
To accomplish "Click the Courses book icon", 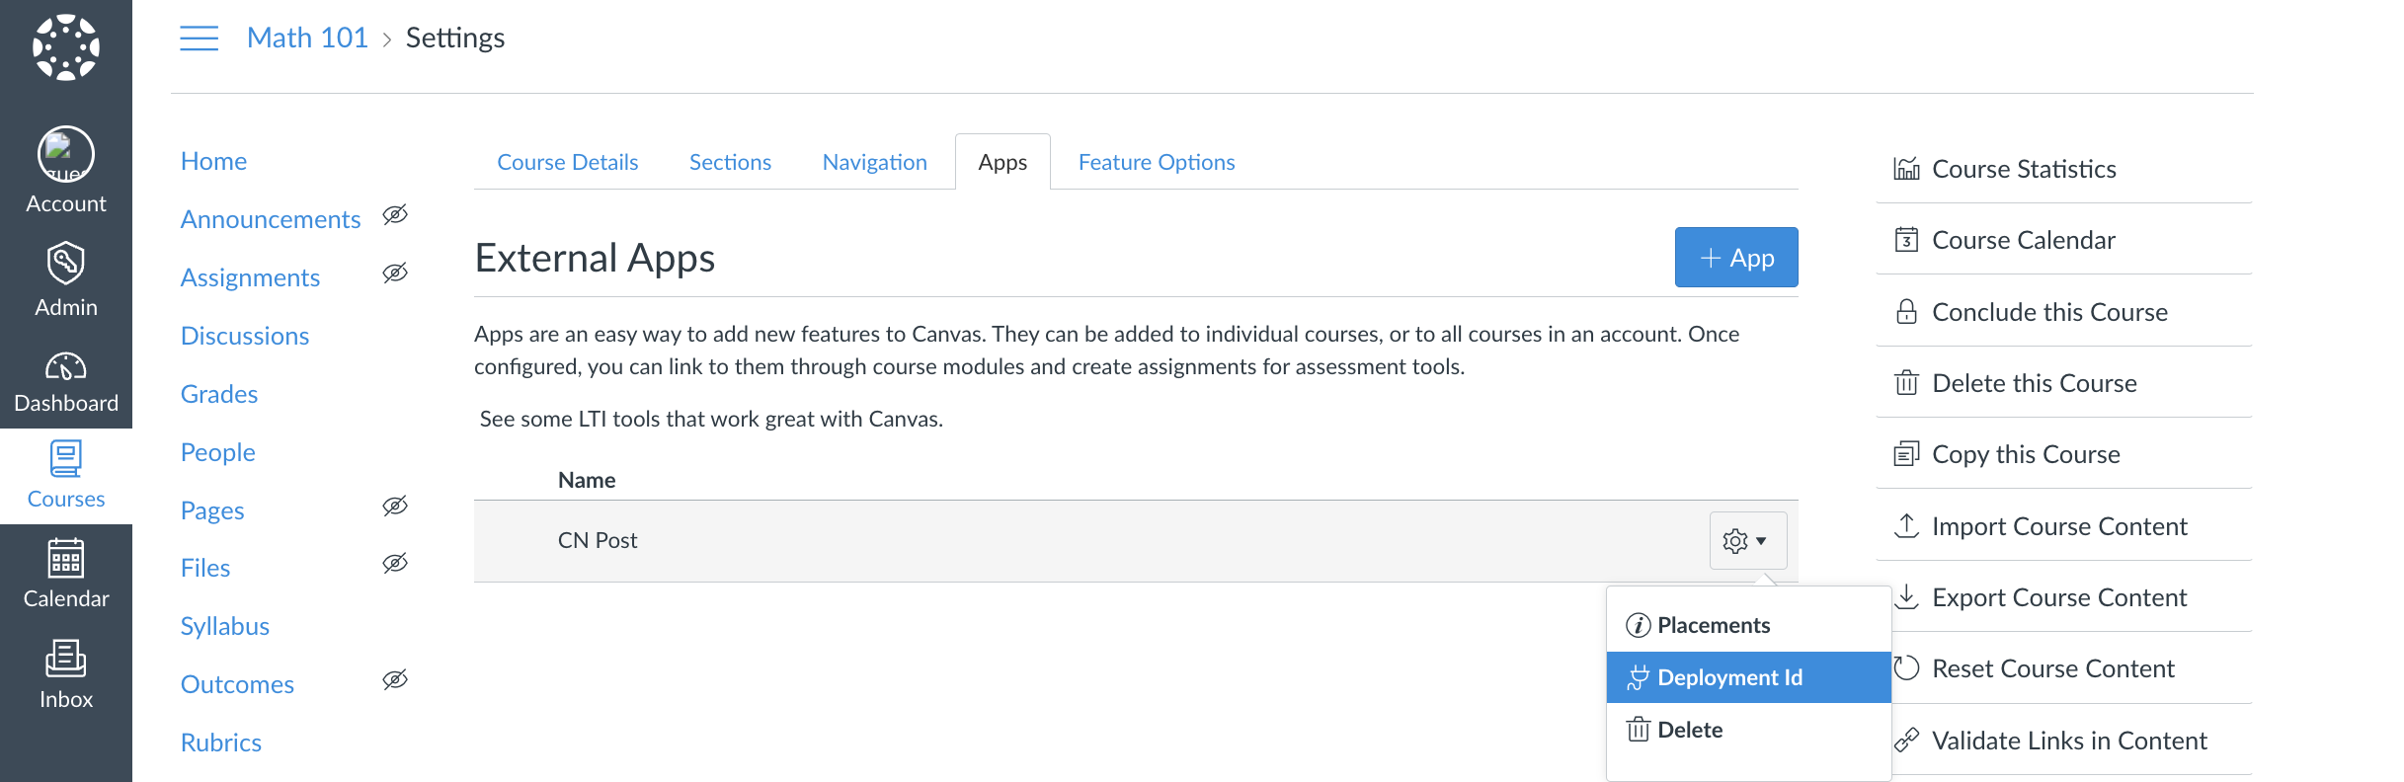I will point(65,460).
